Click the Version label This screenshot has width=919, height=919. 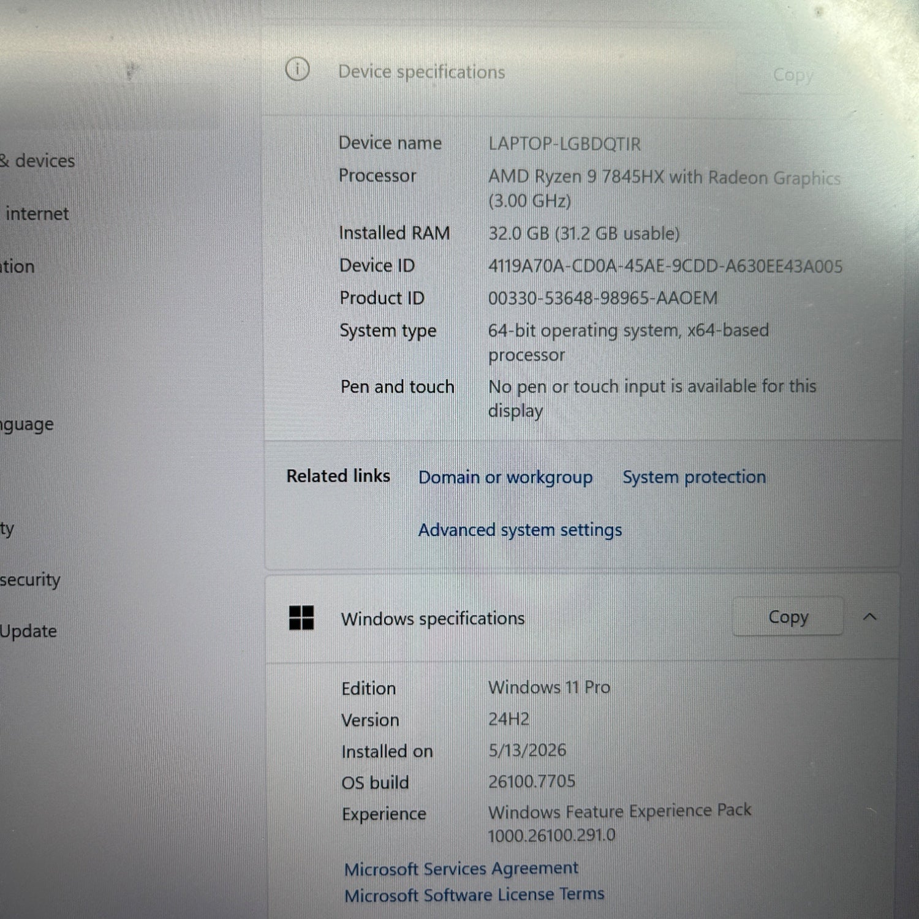click(x=370, y=720)
